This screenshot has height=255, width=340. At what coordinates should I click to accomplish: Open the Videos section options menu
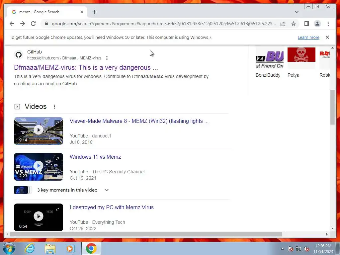(54, 107)
